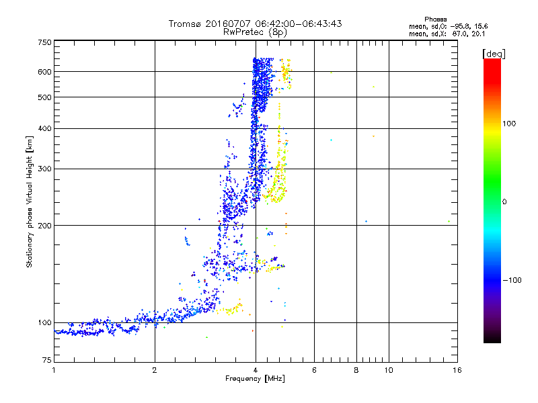Click the y-axis tick label '300'
Image resolution: width=538 pixels, height=403 pixels.
(x=44, y=169)
